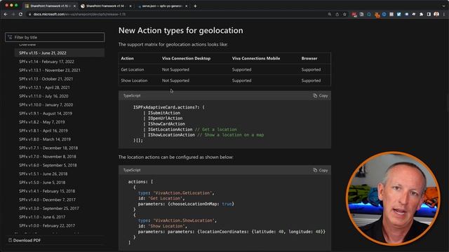Switch to the serve.json tab

click(162, 6)
